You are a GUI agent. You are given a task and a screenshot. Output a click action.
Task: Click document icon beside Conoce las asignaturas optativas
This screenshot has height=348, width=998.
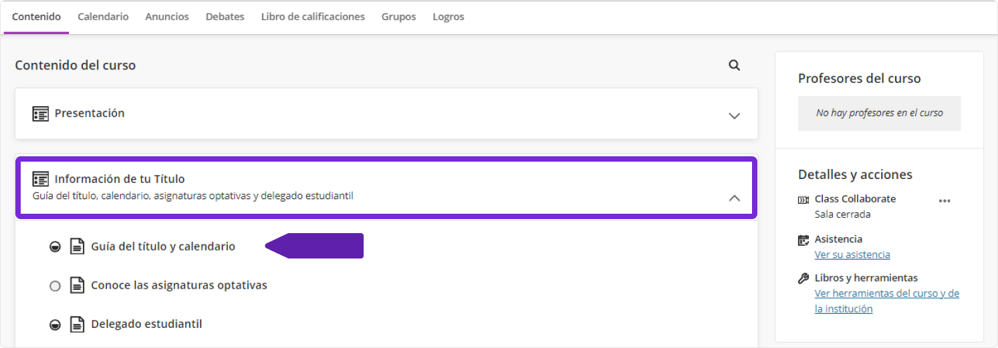(x=78, y=285)
